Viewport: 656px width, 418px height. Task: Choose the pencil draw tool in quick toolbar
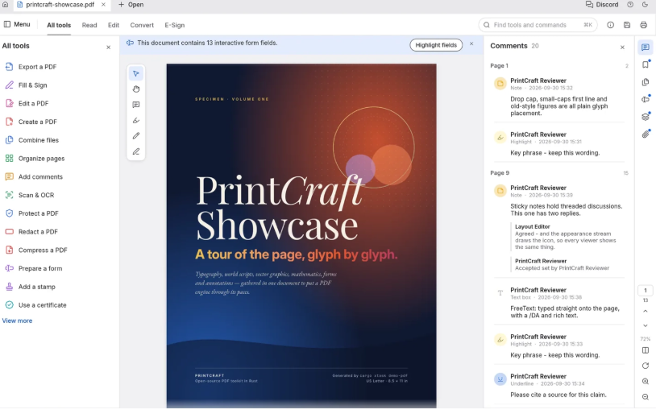click(x=136, y=136)
